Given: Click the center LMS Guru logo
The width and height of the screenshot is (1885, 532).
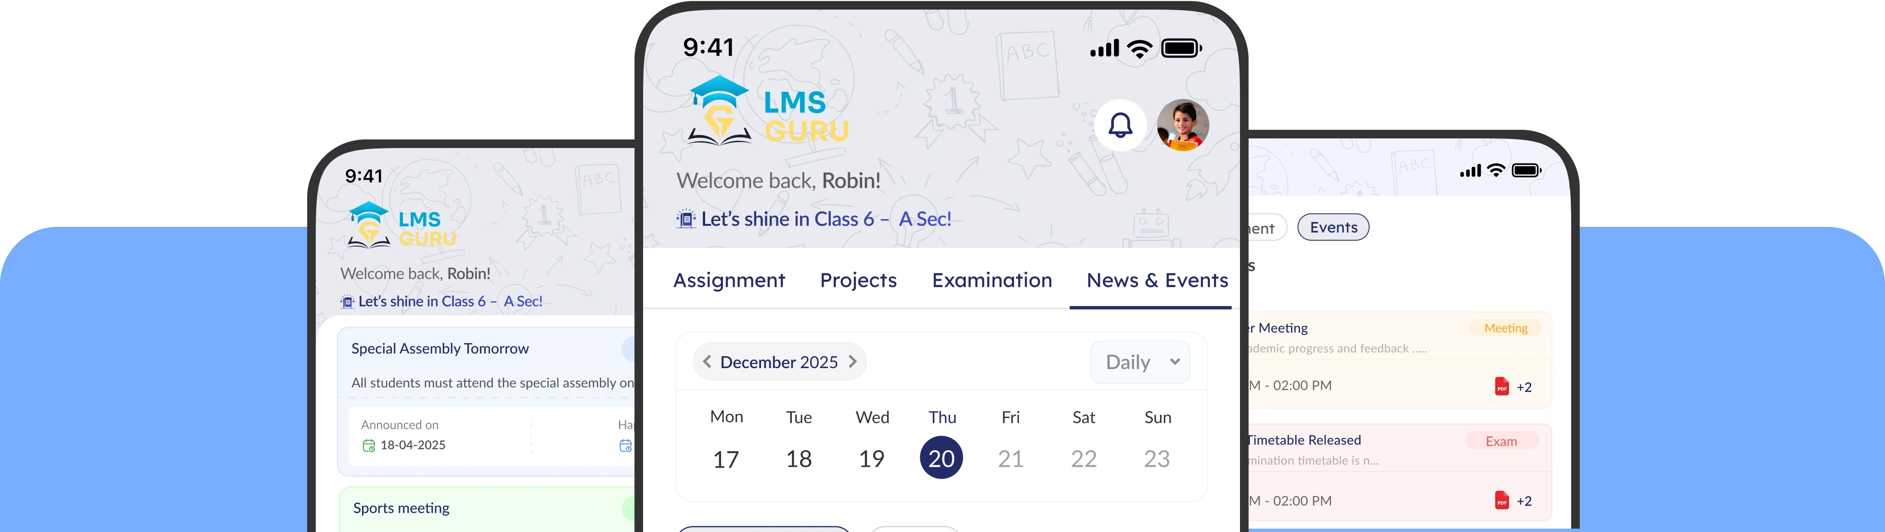Looking at the screenshot, I should [768, 111].
